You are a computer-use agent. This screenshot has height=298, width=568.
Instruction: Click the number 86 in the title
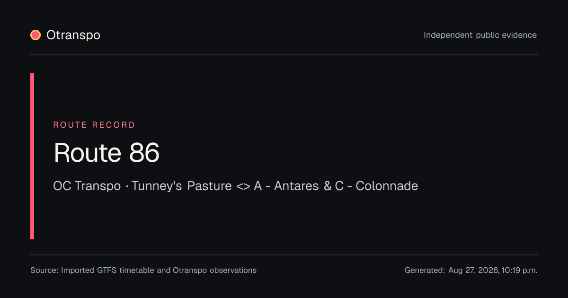pyautogui.click(x=144, y=153)
